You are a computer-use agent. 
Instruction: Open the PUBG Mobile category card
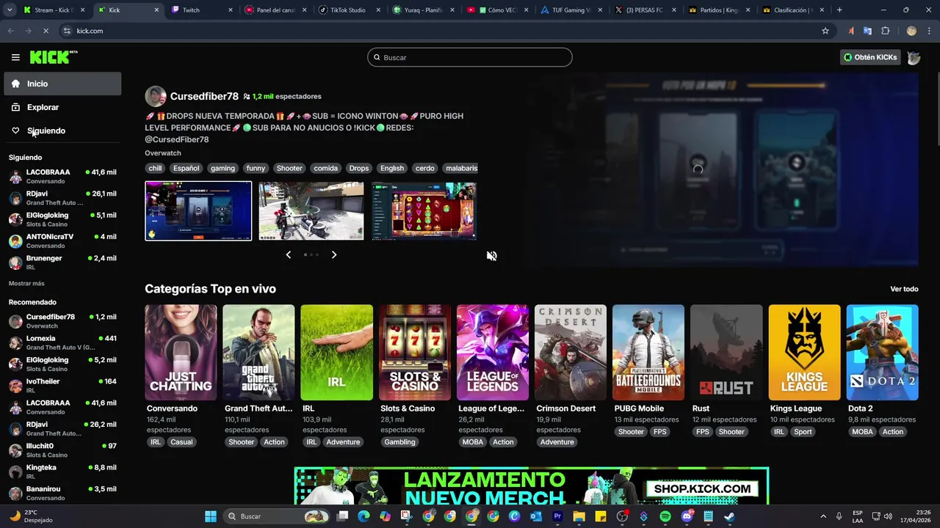[x=648, y=353]
